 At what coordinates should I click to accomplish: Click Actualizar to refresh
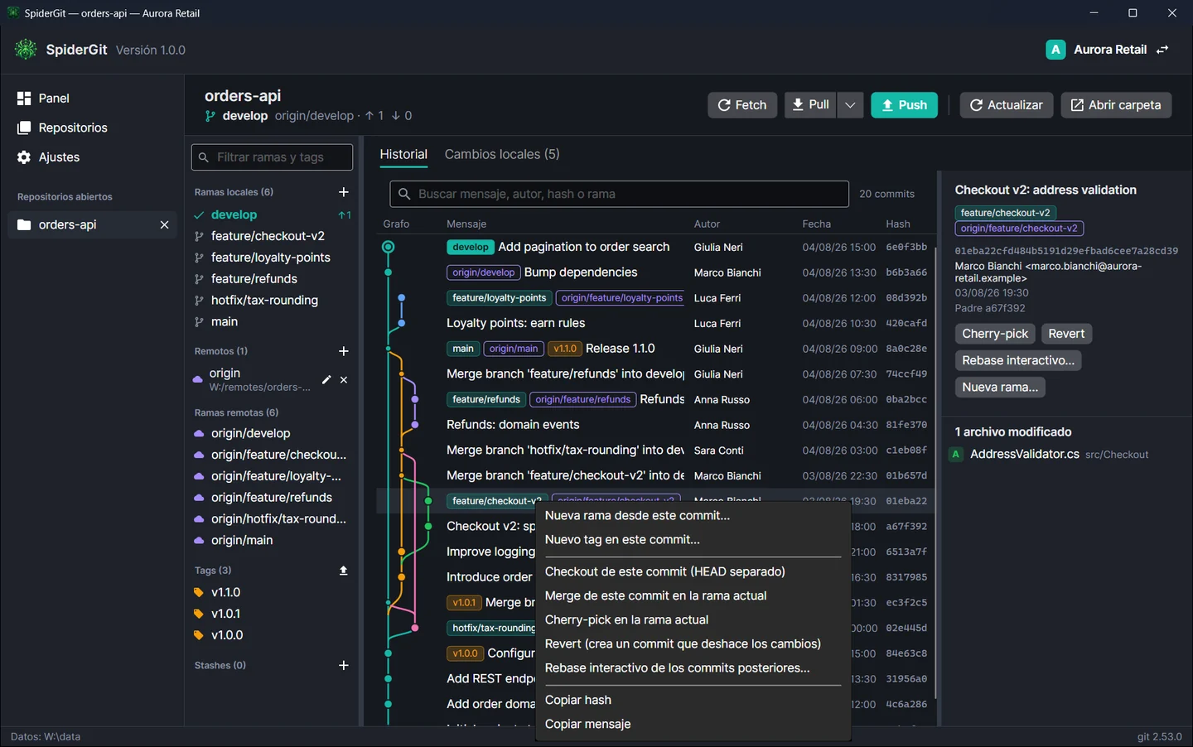click(1007, 105)
